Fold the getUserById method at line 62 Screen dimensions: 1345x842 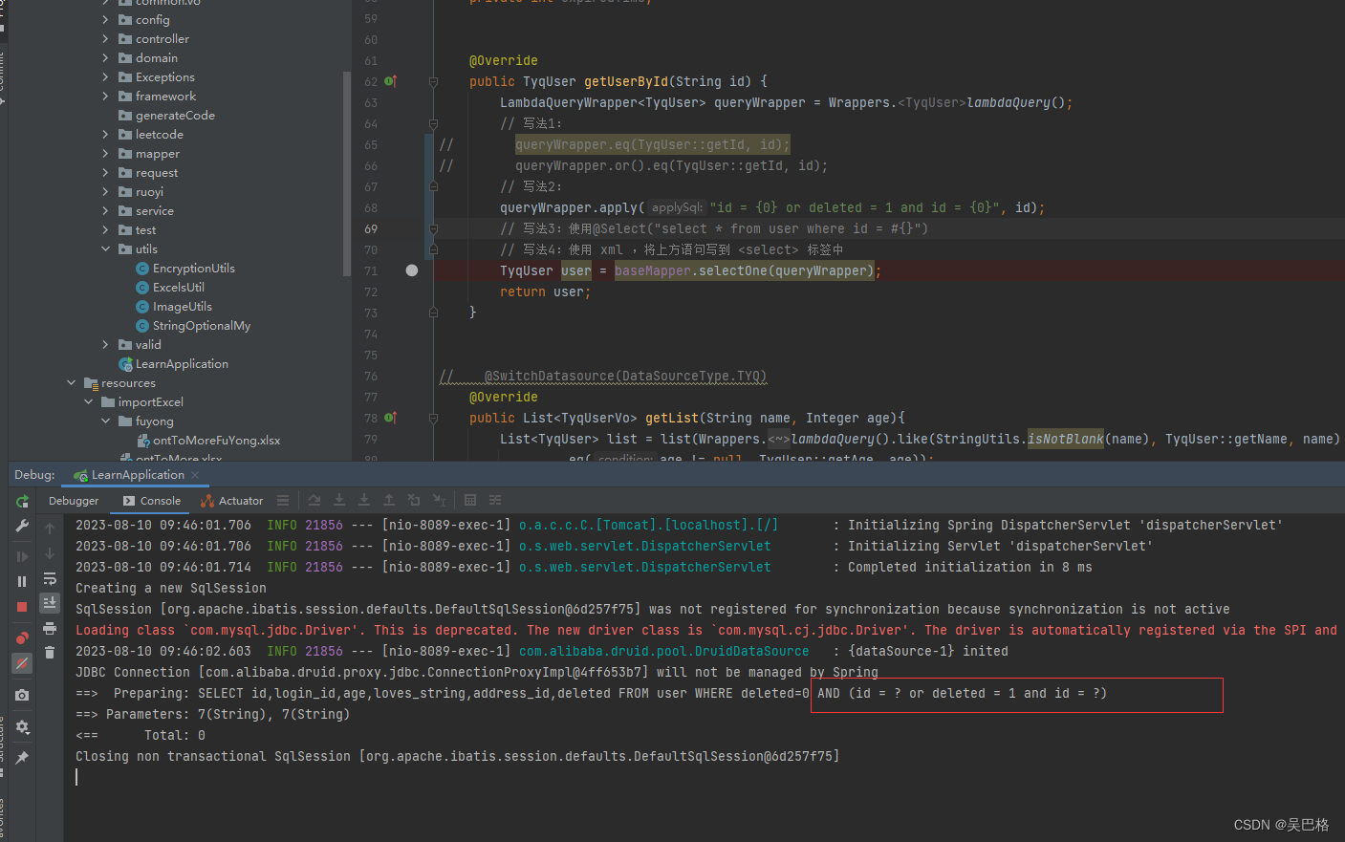tap(433, 82)
